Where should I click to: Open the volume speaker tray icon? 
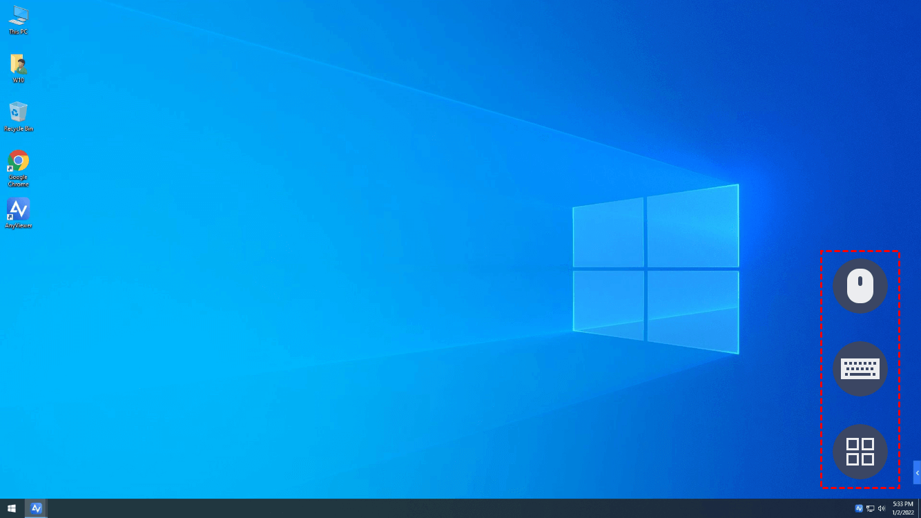coord(881,508)
